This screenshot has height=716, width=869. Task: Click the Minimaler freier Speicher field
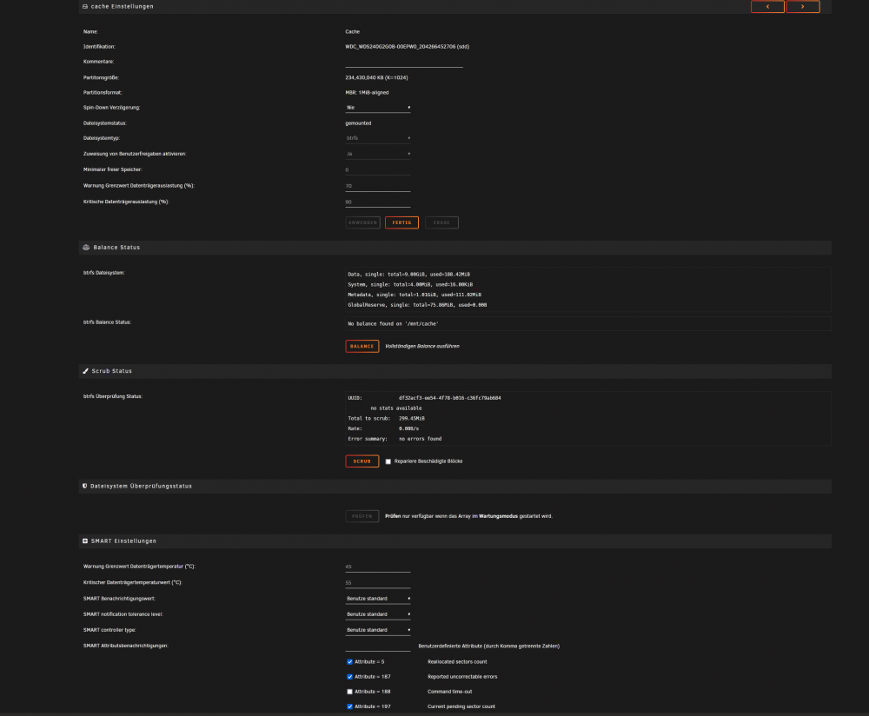point(378,169)
